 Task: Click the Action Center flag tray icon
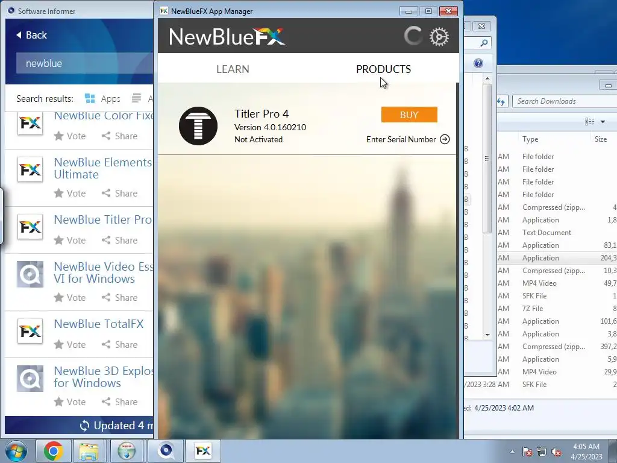pos(527,452)
